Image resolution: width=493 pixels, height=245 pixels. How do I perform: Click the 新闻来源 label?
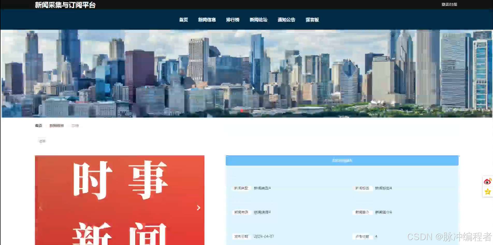click(x=241, y=212)
